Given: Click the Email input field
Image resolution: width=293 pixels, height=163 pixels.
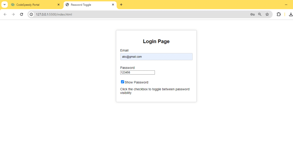Looking at the screenshot, I should click(x=156, y=57).
